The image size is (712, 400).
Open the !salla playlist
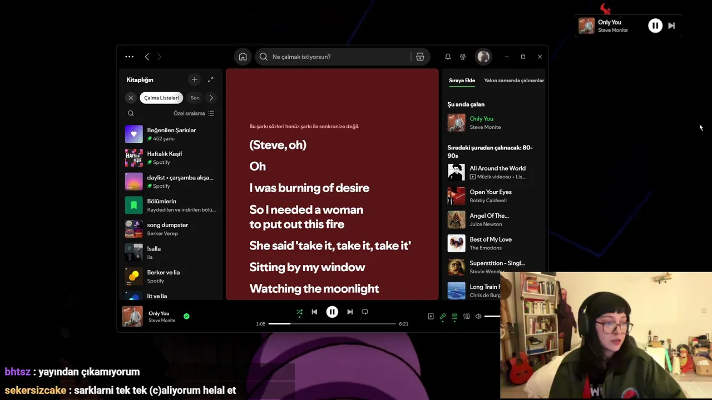click(171, 253)
